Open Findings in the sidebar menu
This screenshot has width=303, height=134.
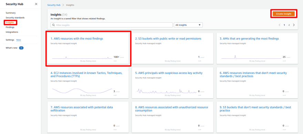pos(10,27)
